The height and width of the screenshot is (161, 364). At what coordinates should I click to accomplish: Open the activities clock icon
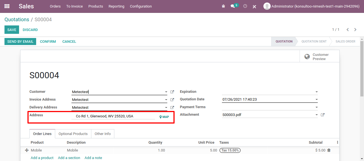tap(245, 6)
